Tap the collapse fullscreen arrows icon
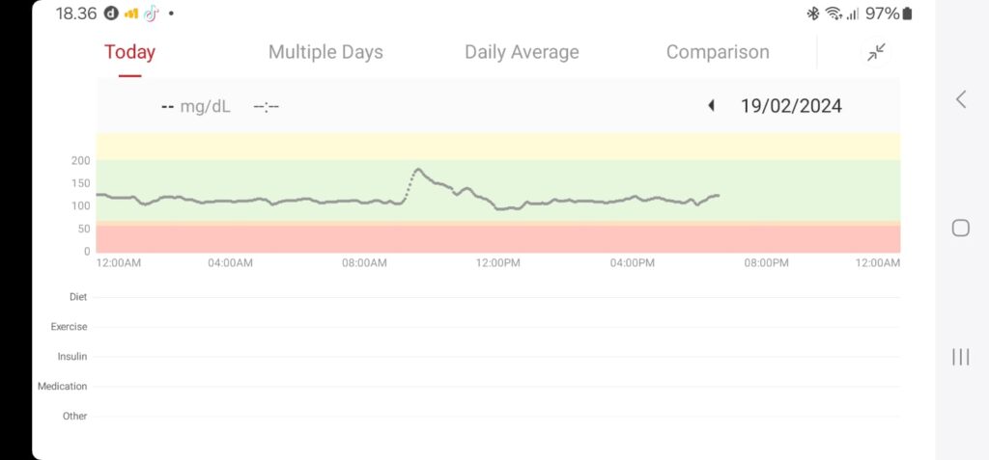The width and height of the screenshot is (989, 460). pos(876,53)
